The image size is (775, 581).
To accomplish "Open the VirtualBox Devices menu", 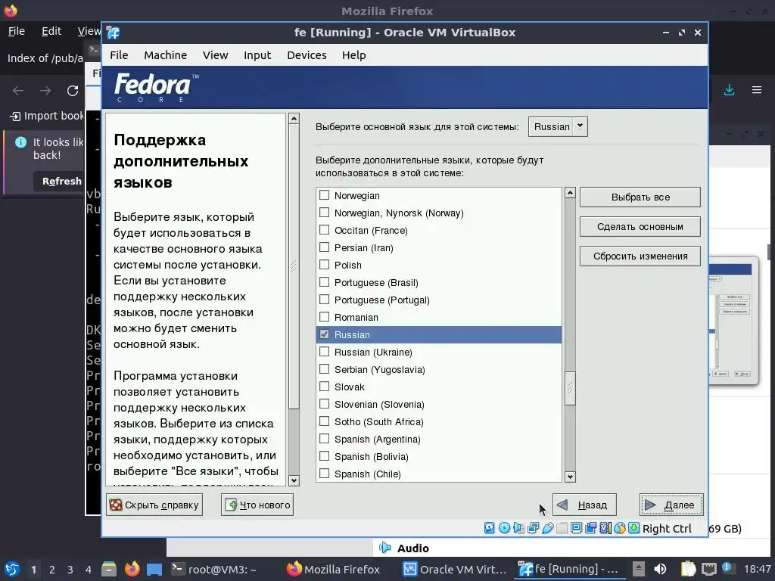I will click(307, 55).
